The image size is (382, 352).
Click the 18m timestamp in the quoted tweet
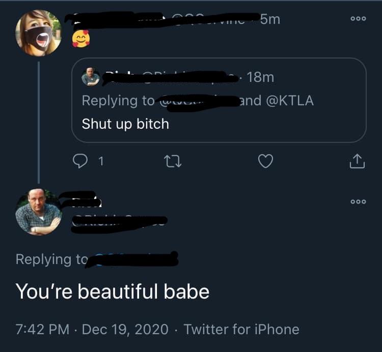click(260, 77)
